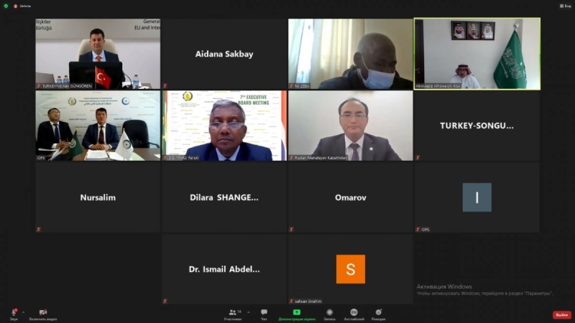Screen dimensions: 575x323
Task: Select the TURKEY video tile with flag
Action: coord(98,54)
